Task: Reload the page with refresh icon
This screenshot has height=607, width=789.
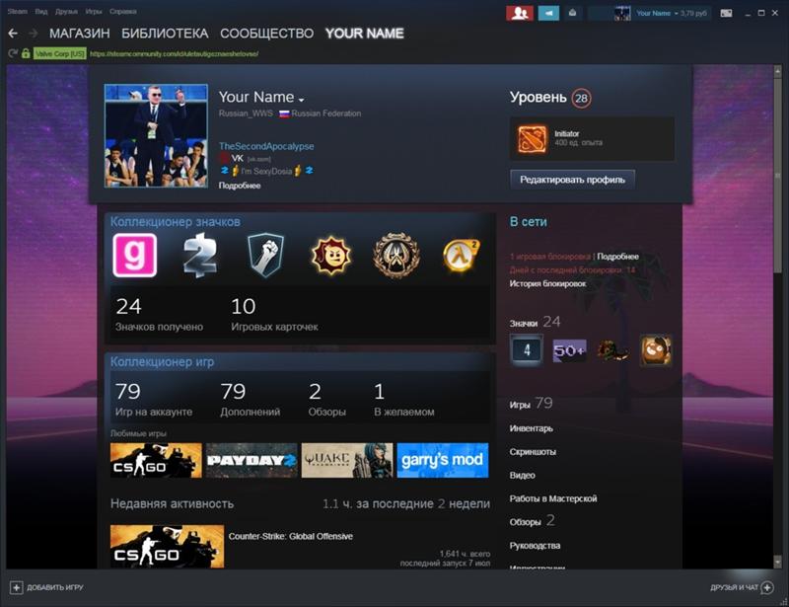Action: pos(13,53)
